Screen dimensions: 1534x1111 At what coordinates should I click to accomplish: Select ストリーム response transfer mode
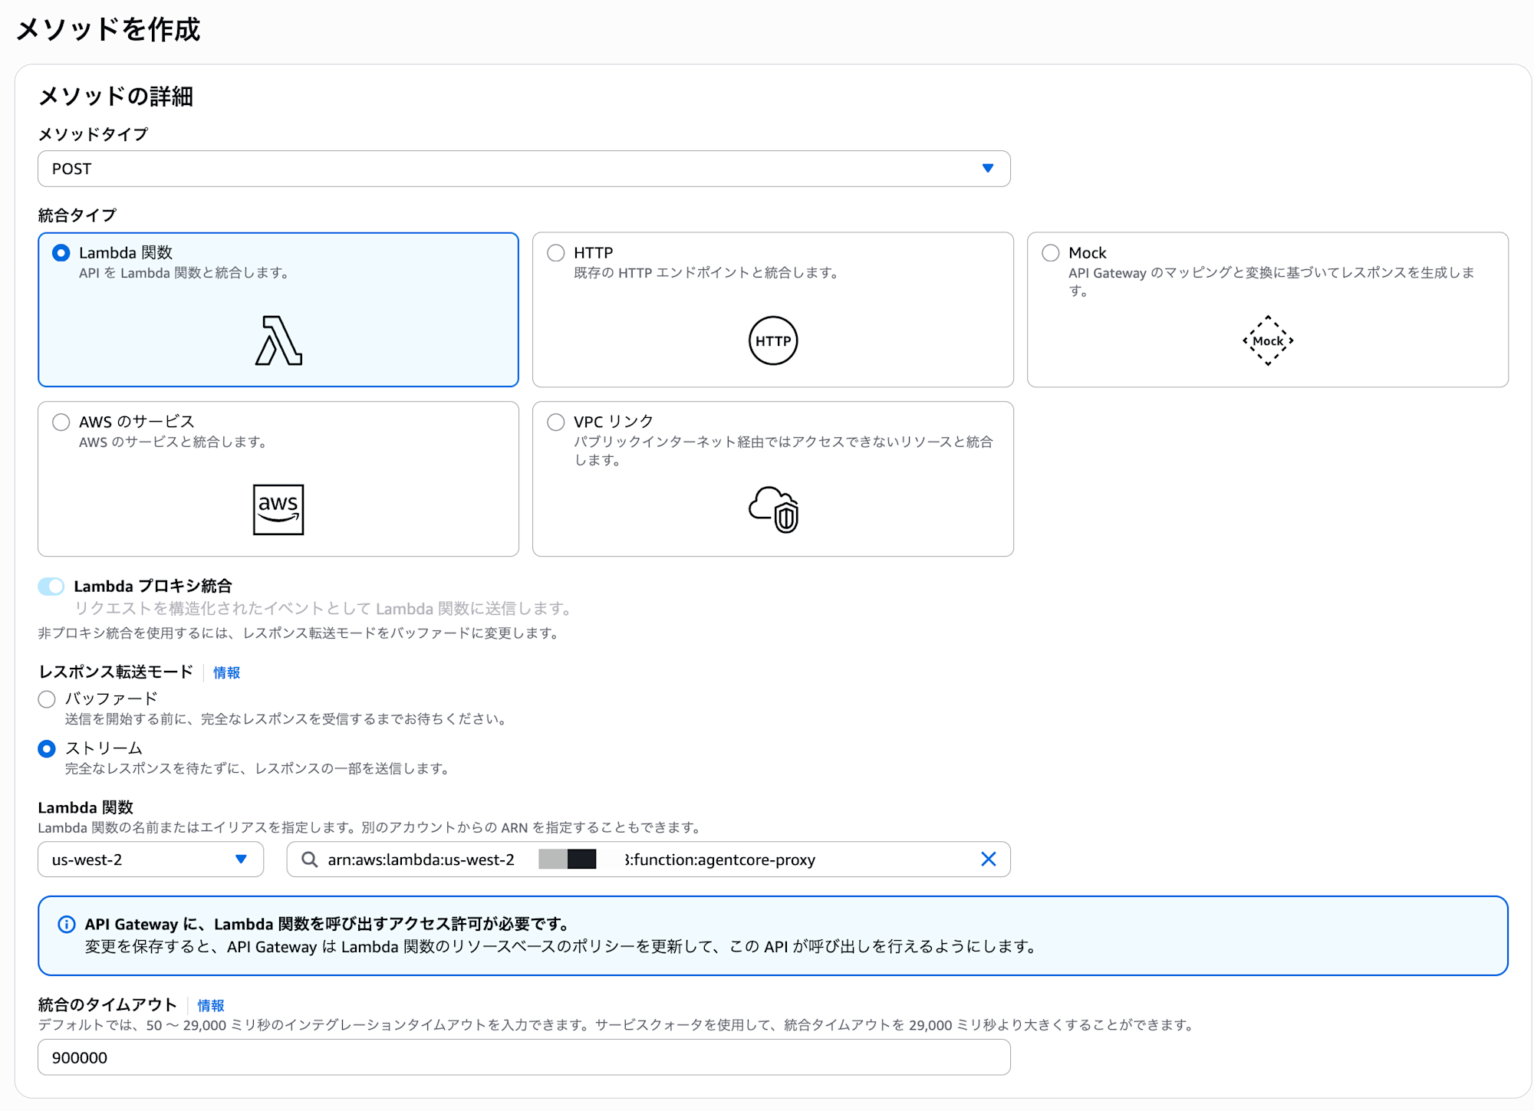47,748
